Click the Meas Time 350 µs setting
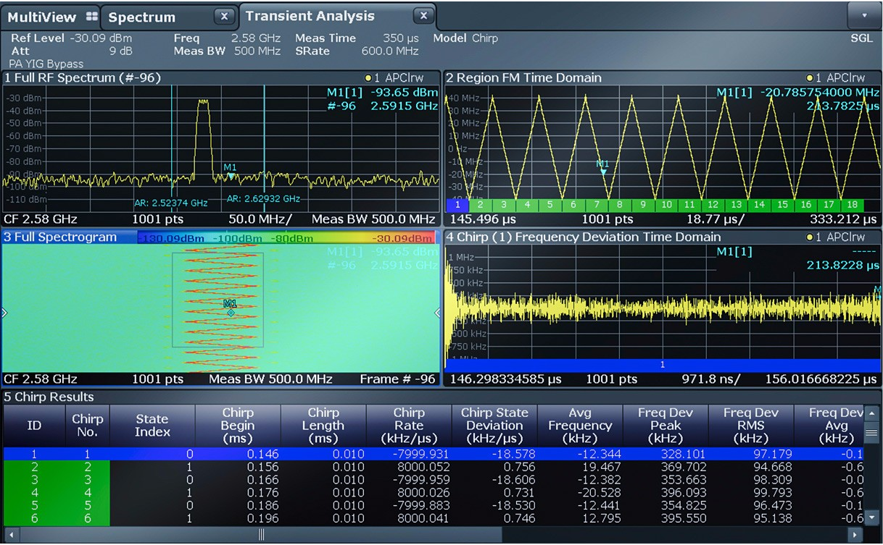This screenshot has width=883, height=545. point(357,38)
